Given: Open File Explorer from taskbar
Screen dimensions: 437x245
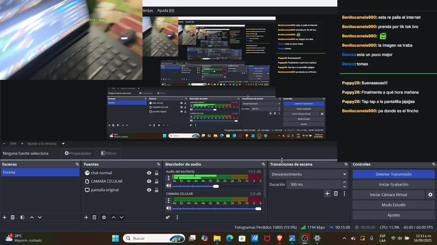Looking at the screenshot, I should coord(217,239).
